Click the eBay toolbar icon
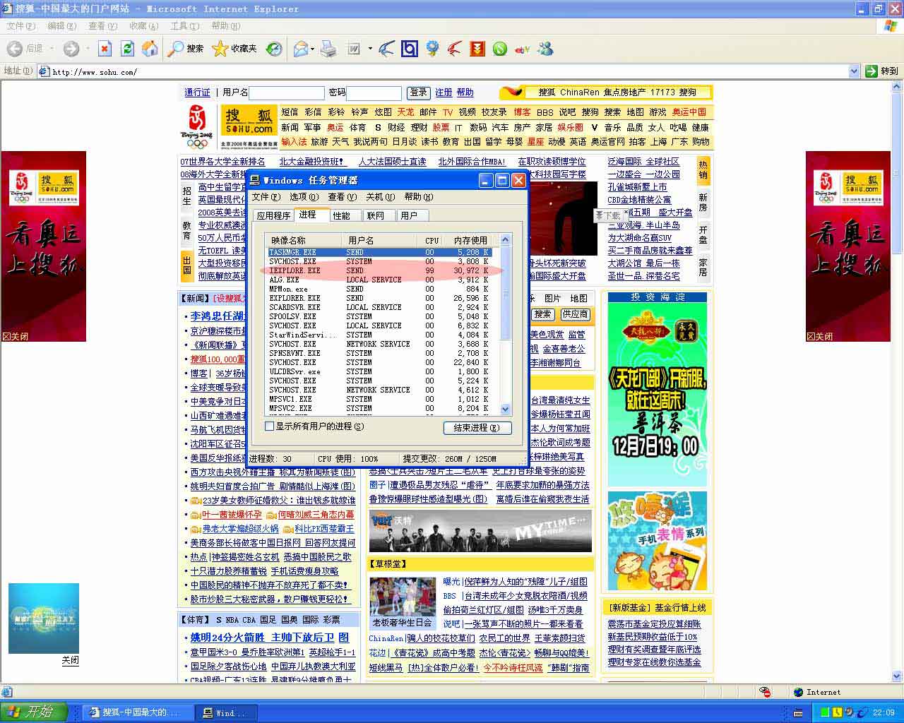 [523, 49]
